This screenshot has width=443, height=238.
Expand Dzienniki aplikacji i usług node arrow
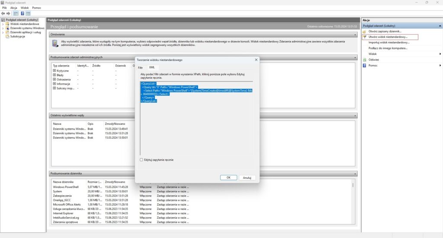pos(3,32)
